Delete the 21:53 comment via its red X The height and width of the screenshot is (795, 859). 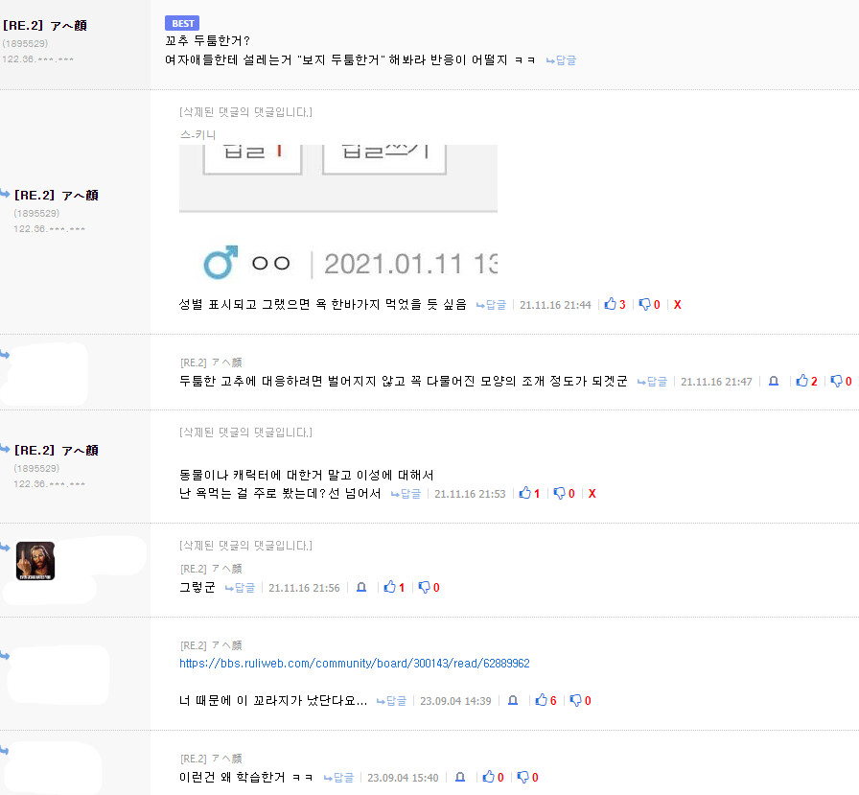pyautogui.click(x=592, y=492)
